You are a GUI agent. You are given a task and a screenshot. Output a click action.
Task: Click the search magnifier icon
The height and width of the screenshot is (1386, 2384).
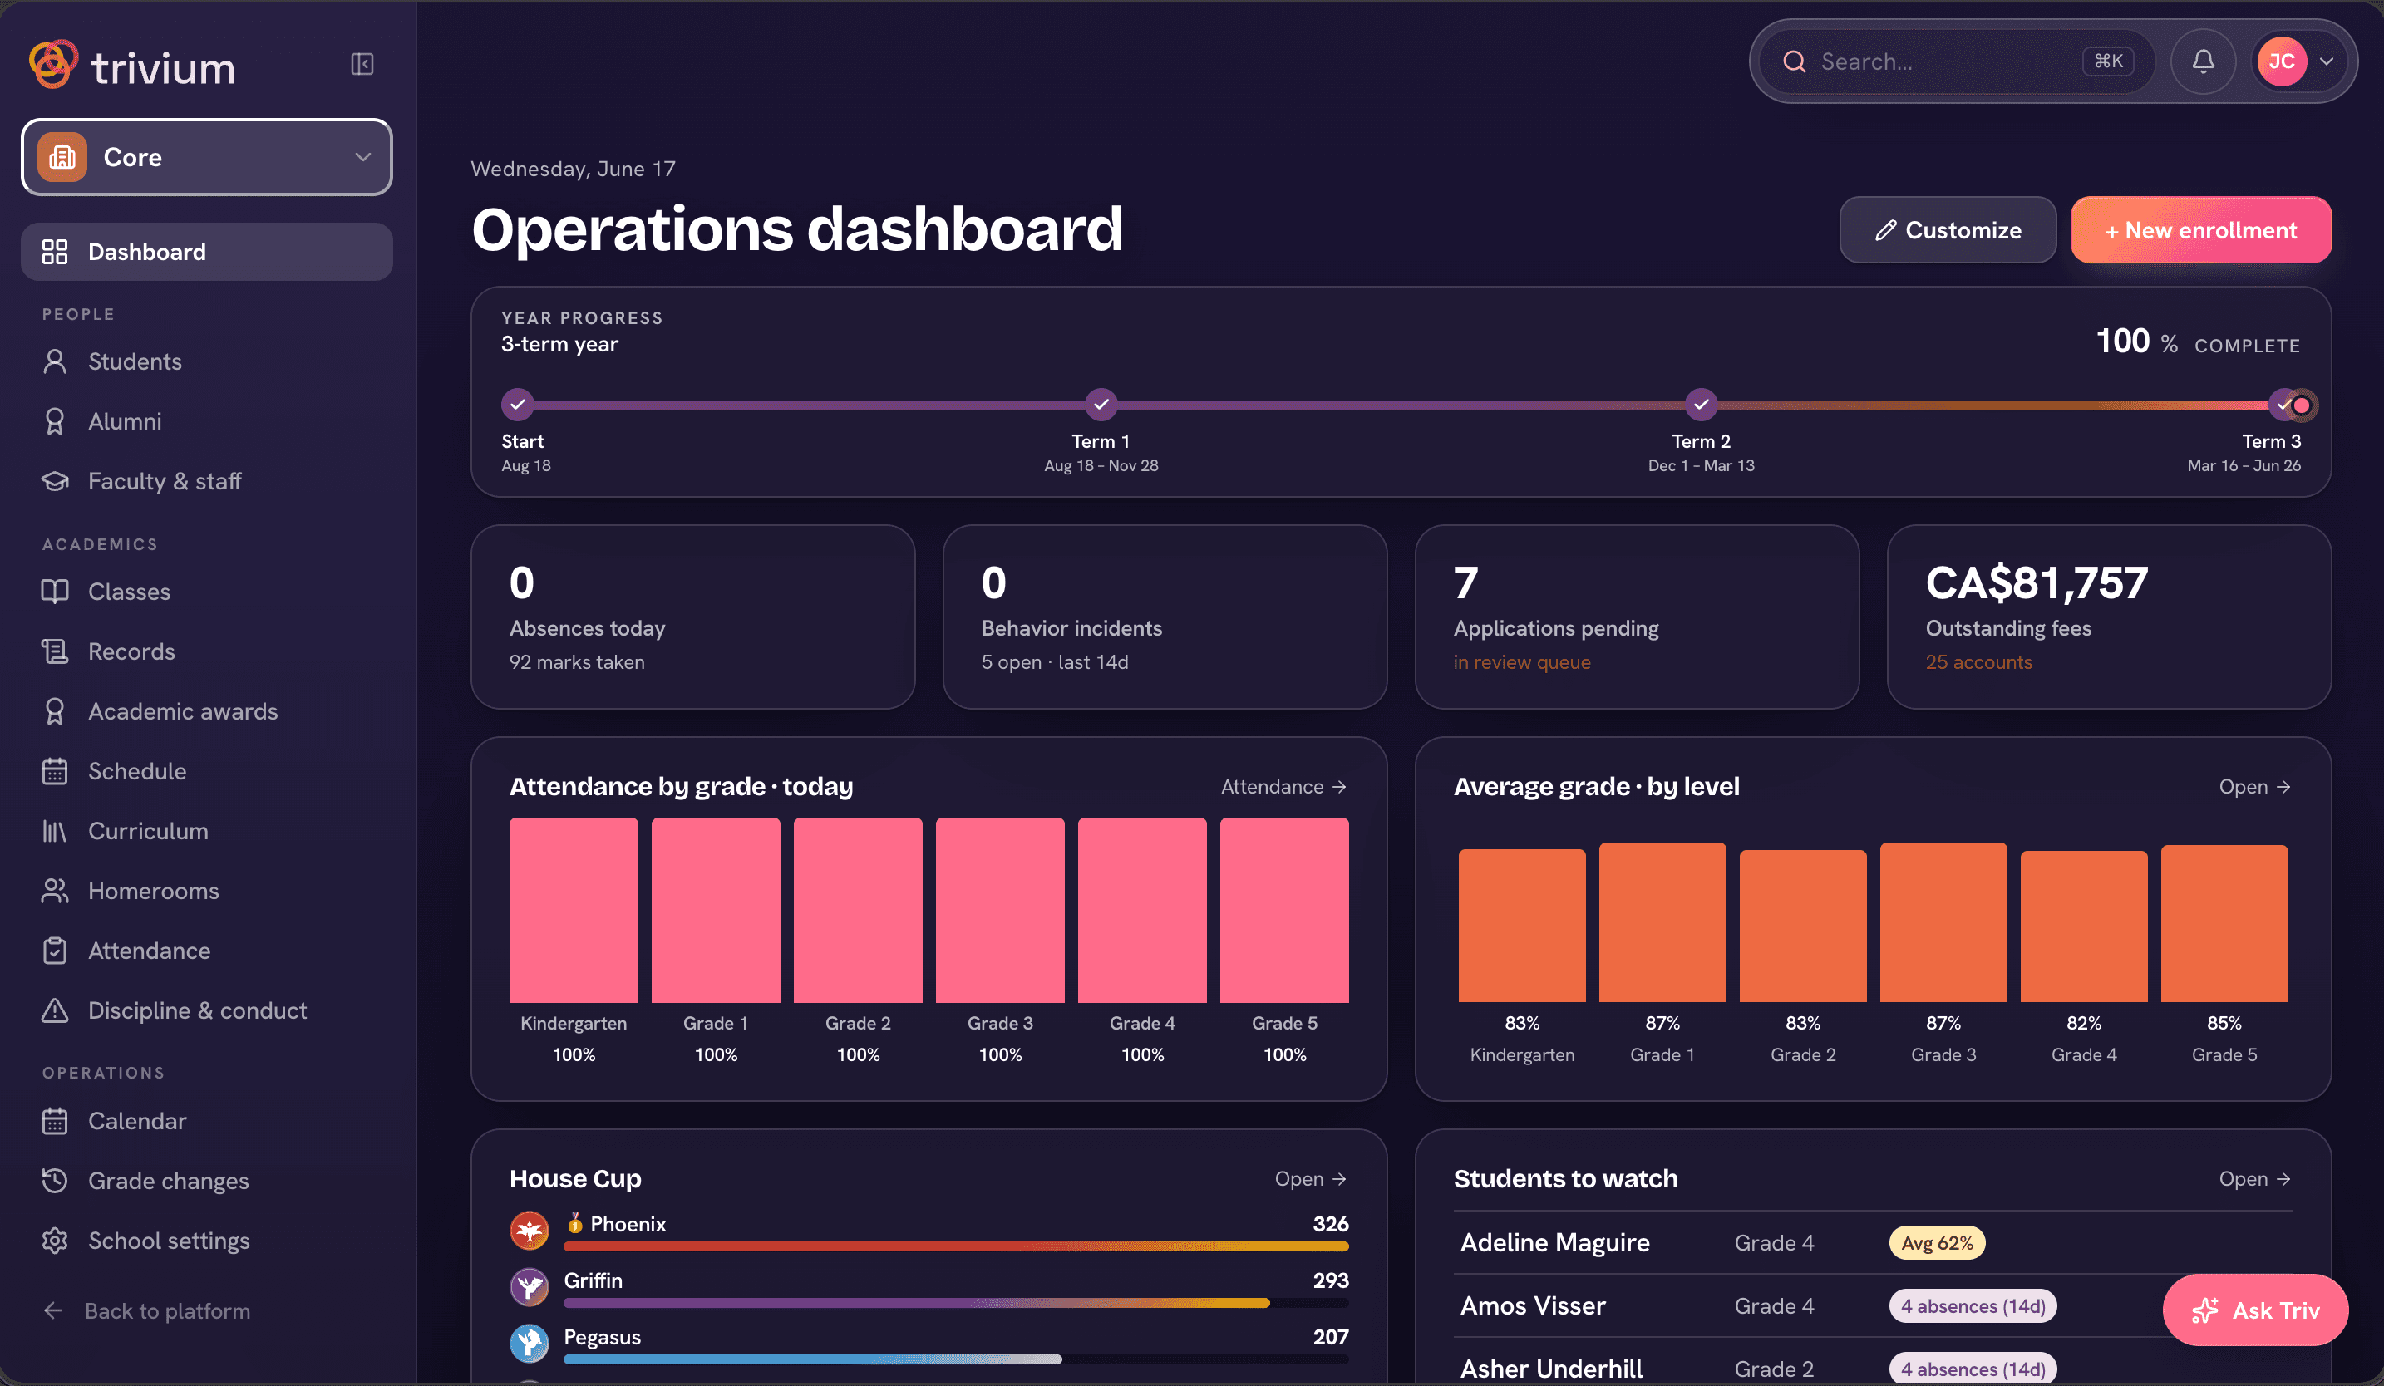click(1794, 61)
